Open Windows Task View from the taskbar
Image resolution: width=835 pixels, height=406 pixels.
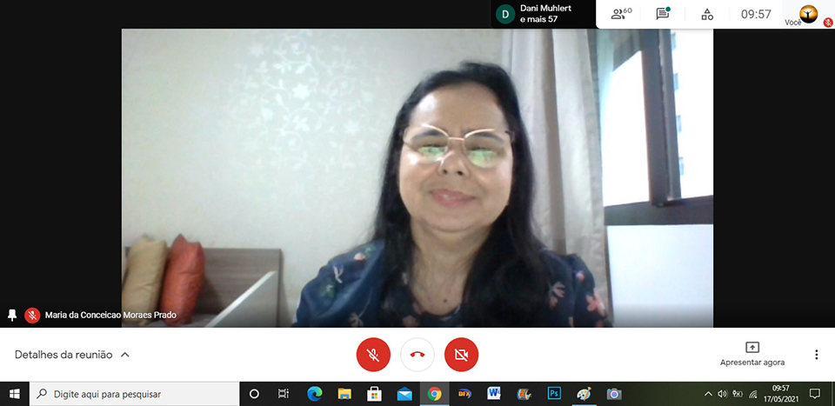point(284,394)
